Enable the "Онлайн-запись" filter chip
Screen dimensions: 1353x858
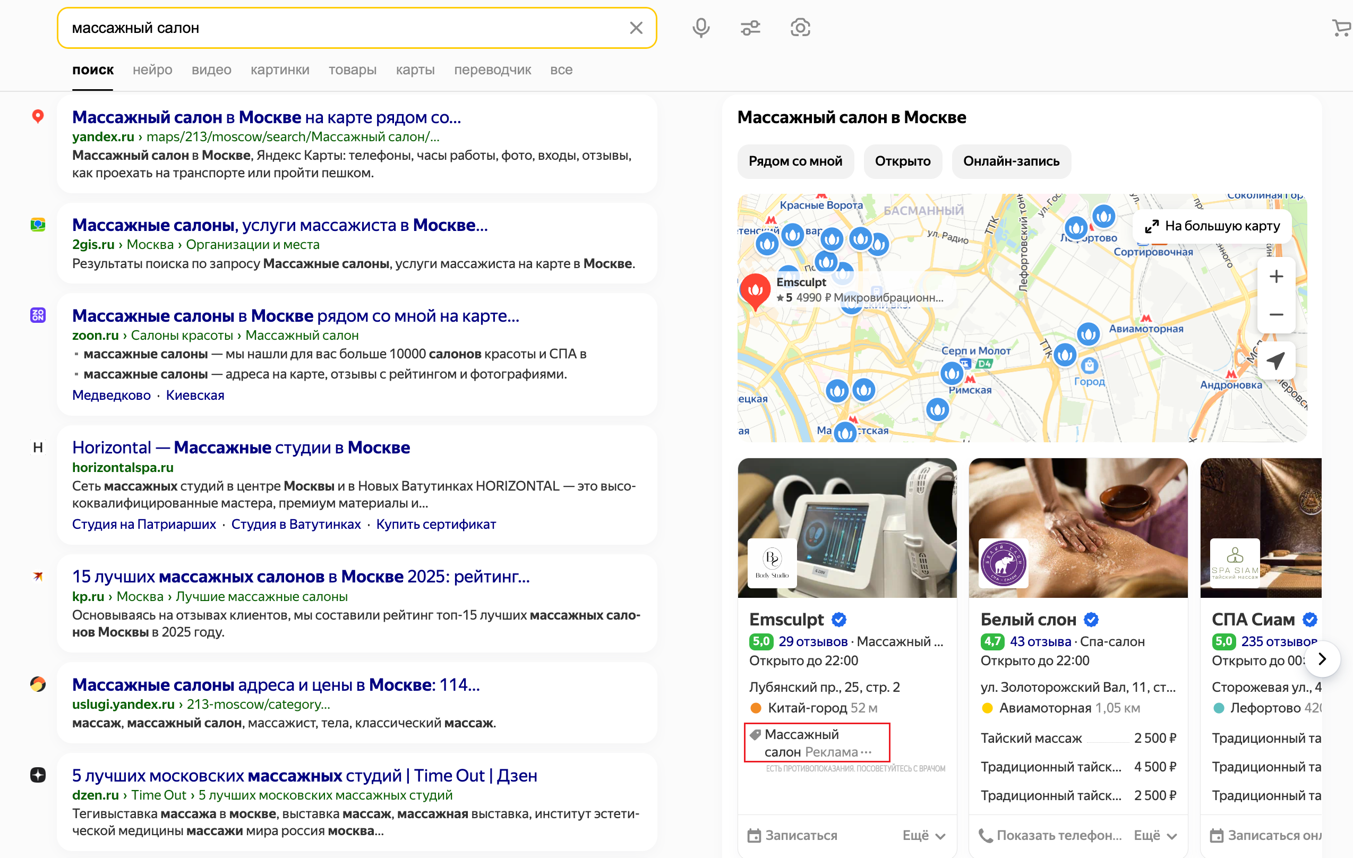click(1011, 161)
